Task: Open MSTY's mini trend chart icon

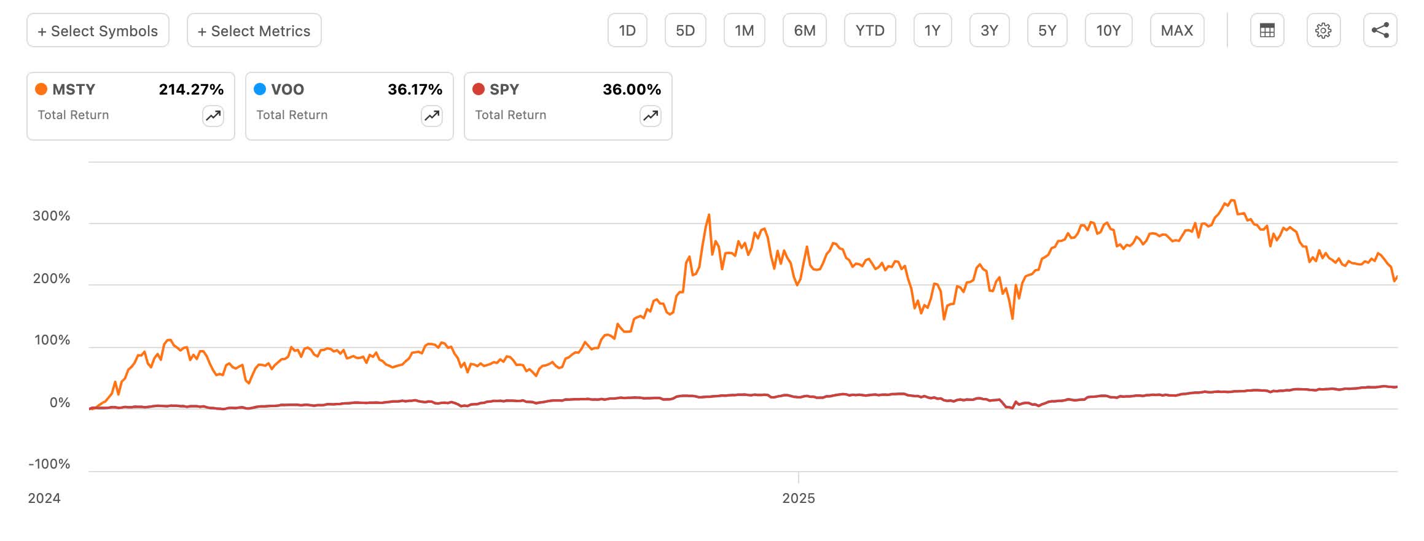Action: pos(212,115)
